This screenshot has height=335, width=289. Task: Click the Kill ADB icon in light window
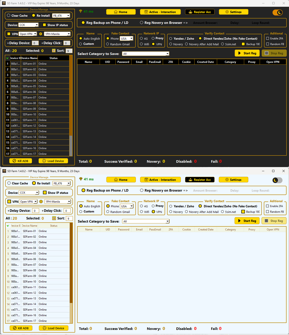(x=15, y=328)
